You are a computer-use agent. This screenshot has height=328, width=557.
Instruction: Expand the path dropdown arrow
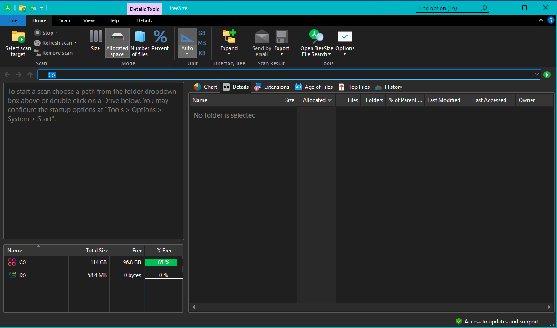click(537, 75)
